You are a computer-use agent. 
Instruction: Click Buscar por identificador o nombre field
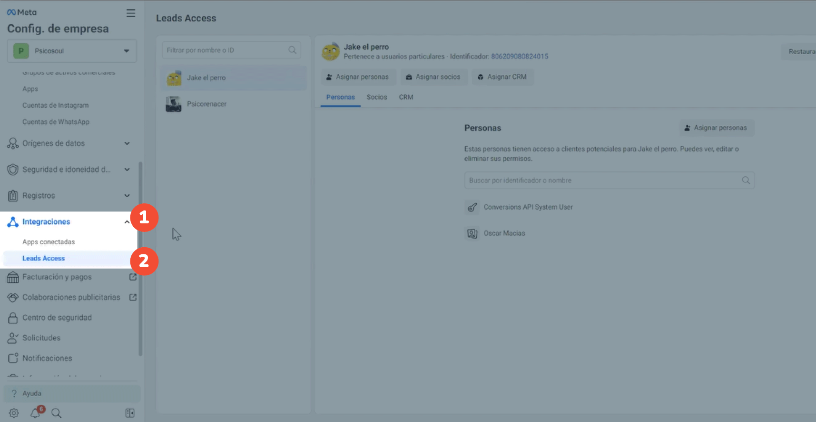[610, 181]
